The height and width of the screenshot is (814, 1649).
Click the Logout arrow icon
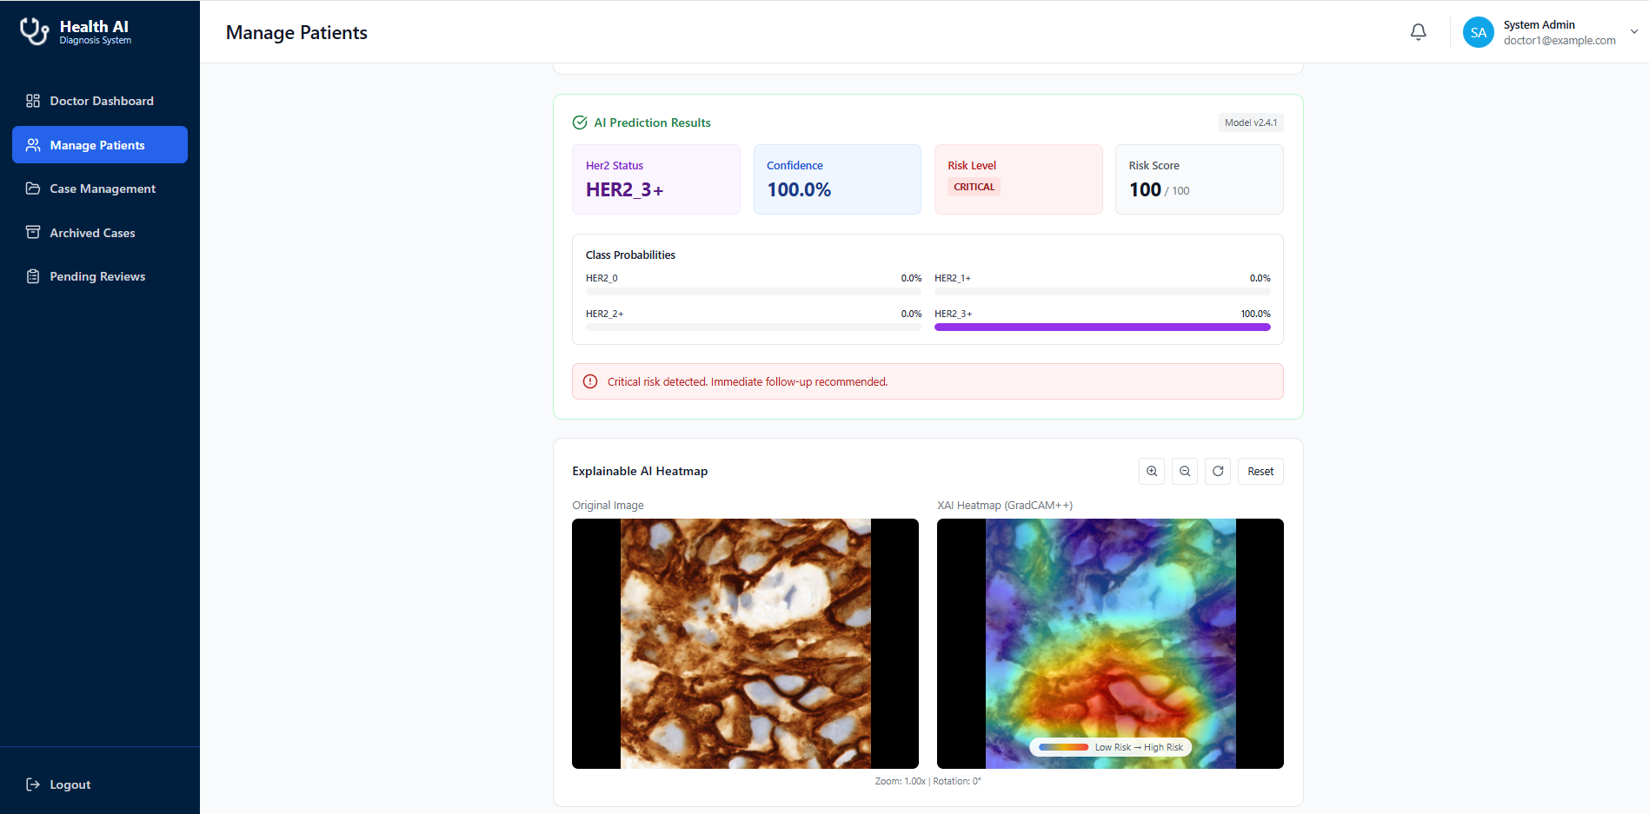pyautogui.click(x=33, y=784)
